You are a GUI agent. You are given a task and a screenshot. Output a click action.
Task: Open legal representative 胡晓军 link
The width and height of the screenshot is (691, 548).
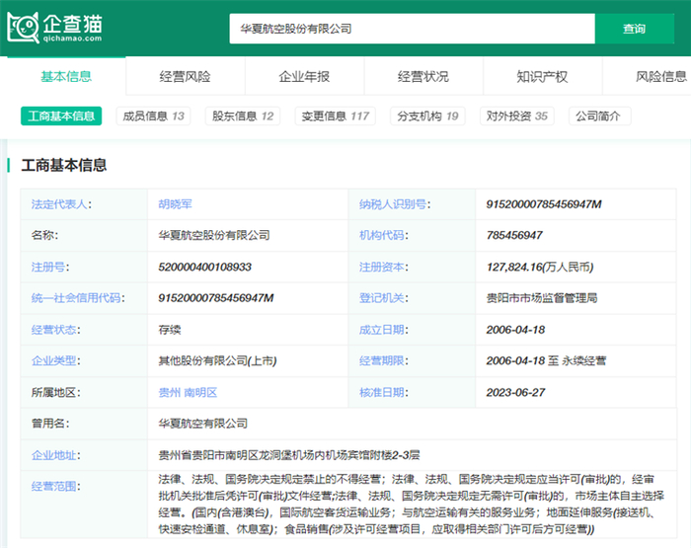[176, 204]
